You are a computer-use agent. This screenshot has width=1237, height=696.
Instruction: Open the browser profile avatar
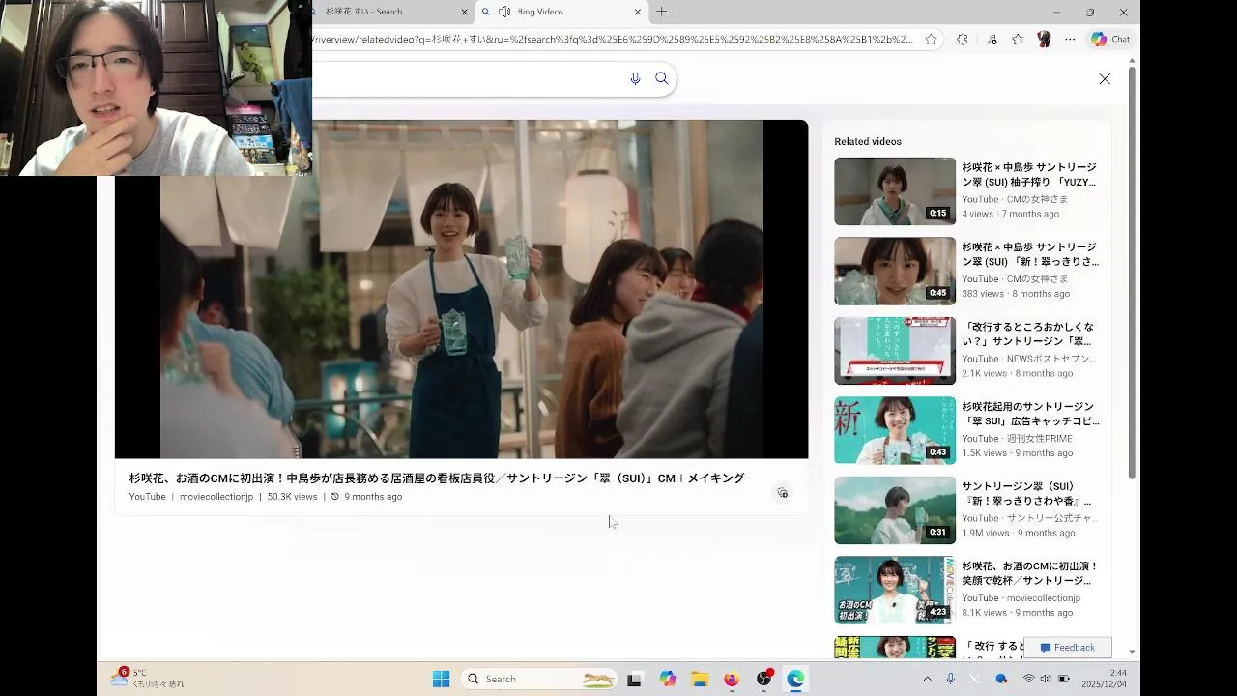point(1044,40)
